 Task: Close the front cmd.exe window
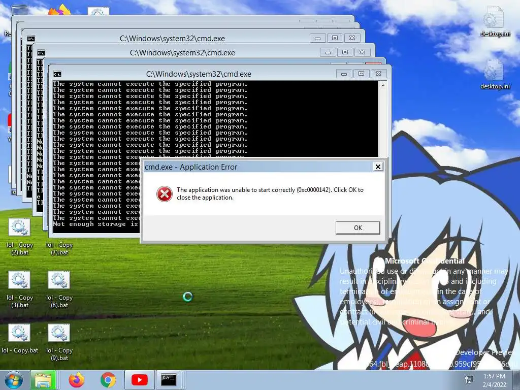tap(378, 74)
